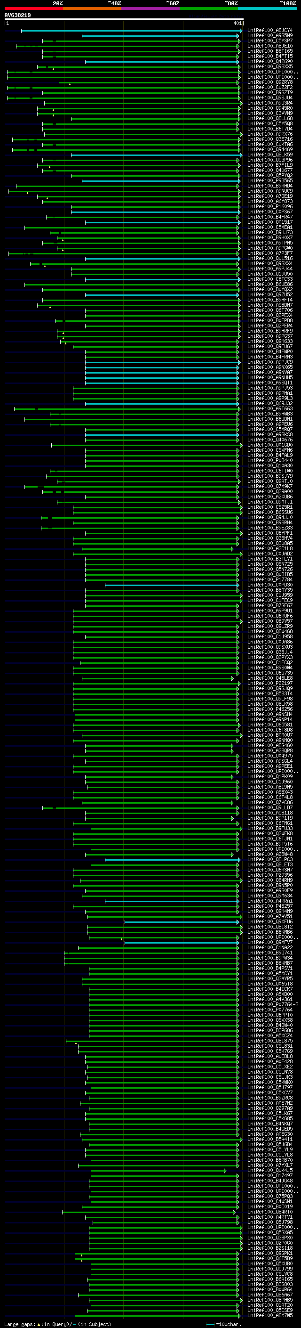The width and height of the screenshot is (301, 1328).
Task: Open the UniRef100_Q8LL68 hit
Action: pyautogui.click(x=270, y=119)
